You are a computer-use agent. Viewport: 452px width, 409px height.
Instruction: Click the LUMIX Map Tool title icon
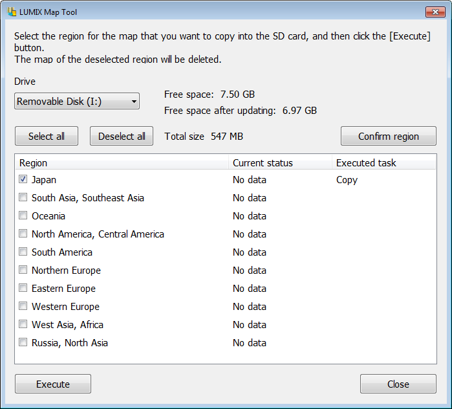[x=12, y=12]
